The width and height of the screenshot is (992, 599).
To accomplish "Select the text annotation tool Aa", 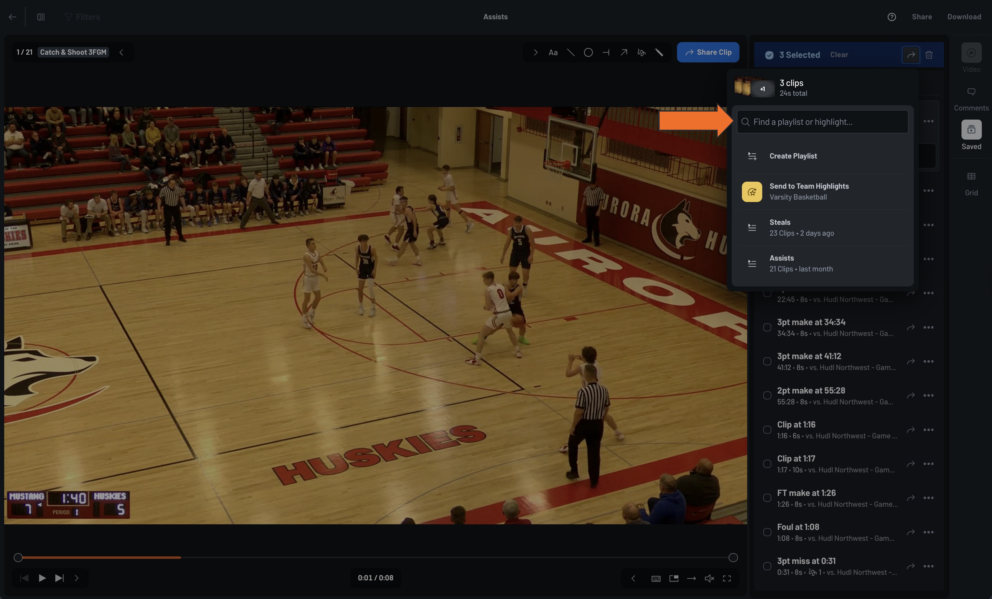I will (x=553, y=52).
